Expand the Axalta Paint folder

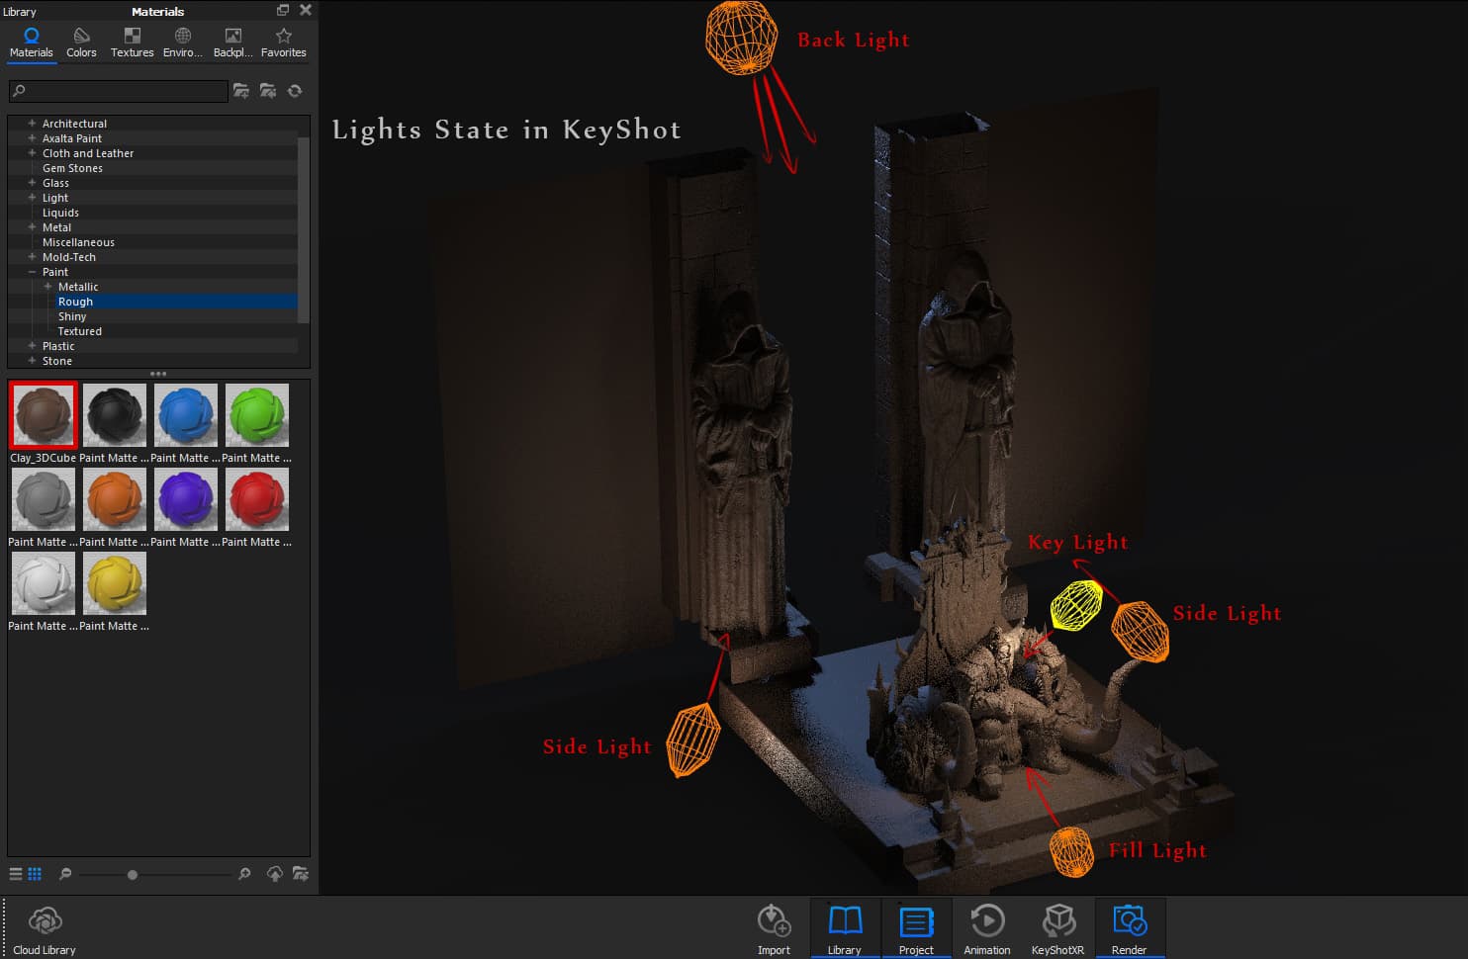coord(32,138)
